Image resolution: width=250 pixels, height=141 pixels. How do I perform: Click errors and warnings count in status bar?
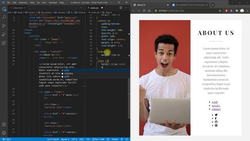pyautogui.click(x=7, y=139)
